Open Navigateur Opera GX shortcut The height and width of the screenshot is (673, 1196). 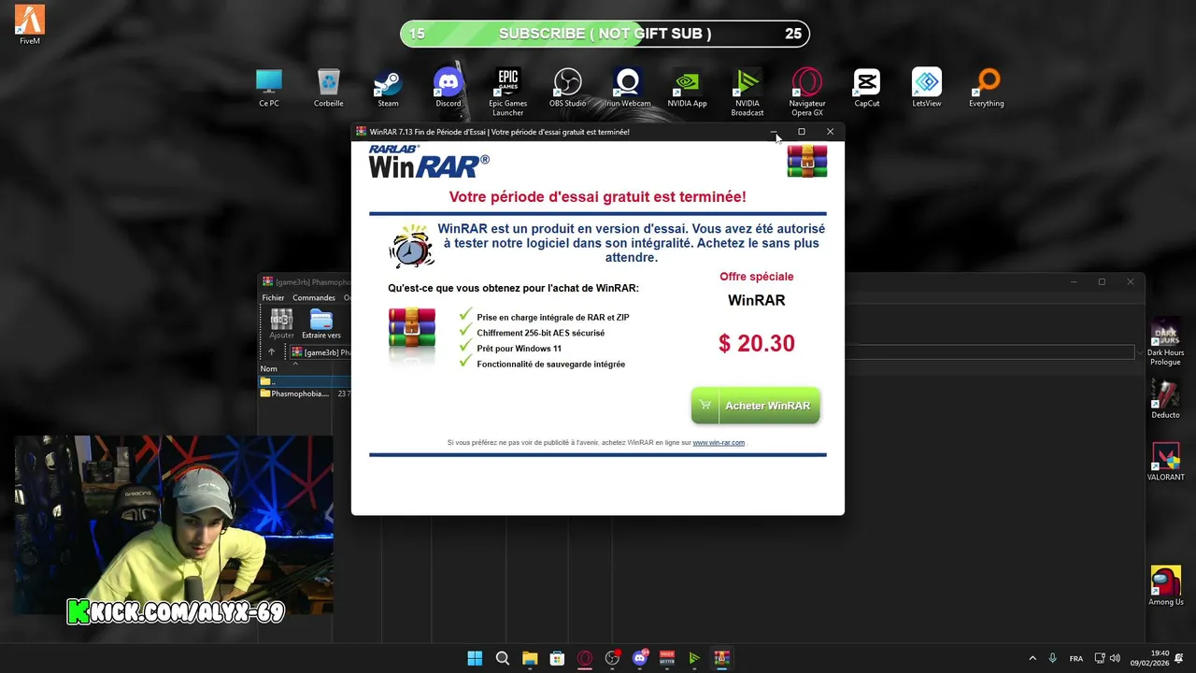coord(807,92)
